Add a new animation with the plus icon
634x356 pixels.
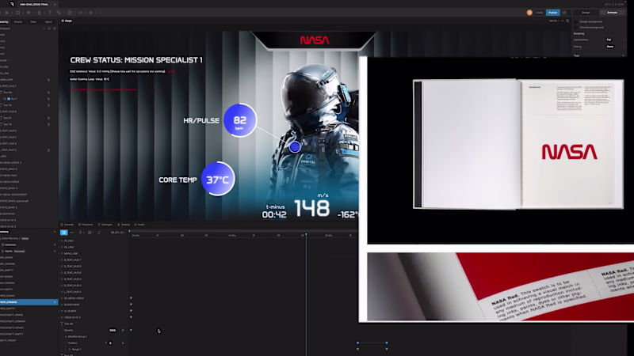(55, 232)
